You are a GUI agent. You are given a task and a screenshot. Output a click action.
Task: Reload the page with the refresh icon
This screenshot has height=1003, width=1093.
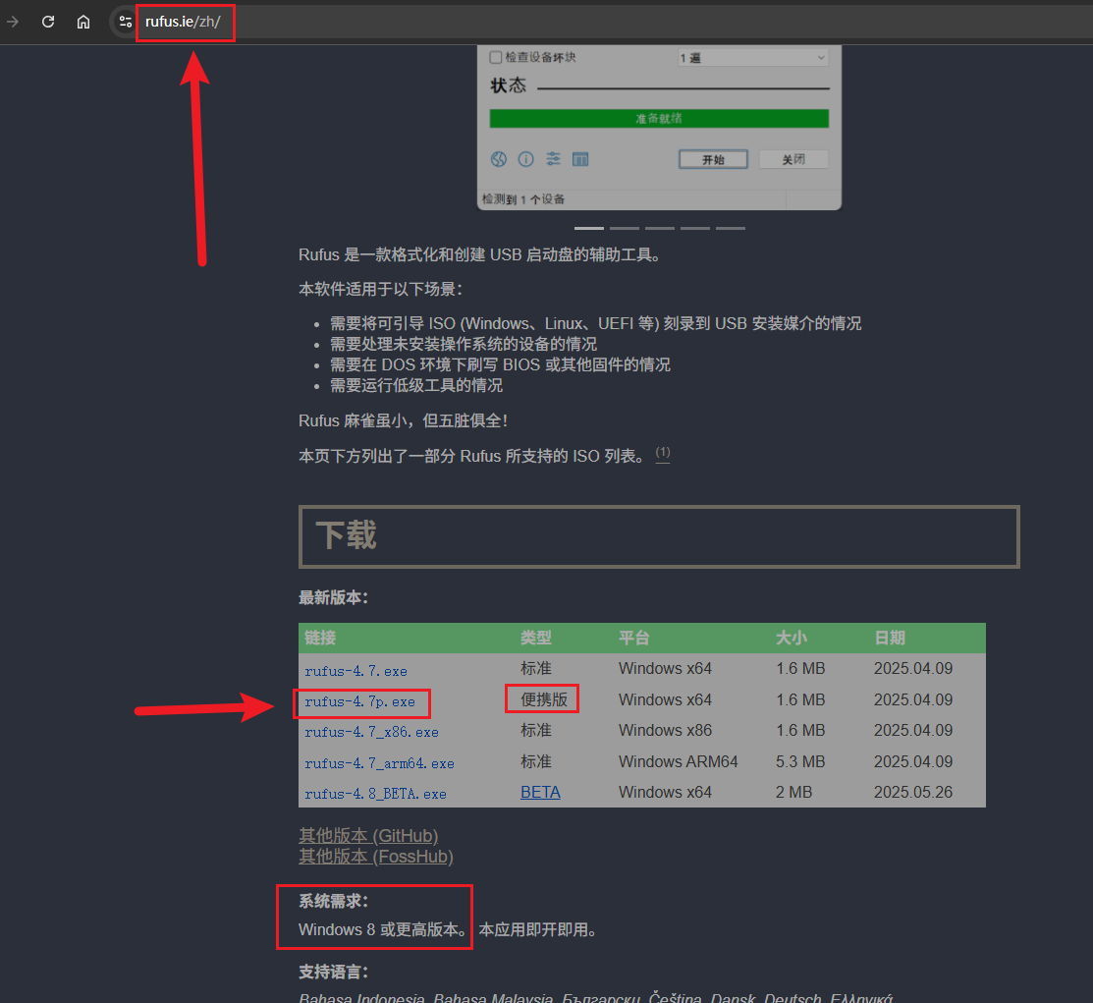coord(48,22)
